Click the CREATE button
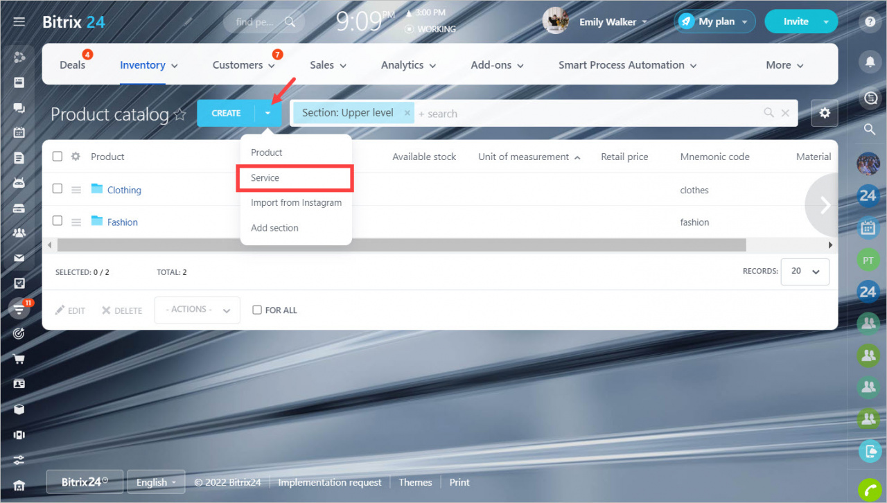Screen dimensions: 887x503 (226, 113)
